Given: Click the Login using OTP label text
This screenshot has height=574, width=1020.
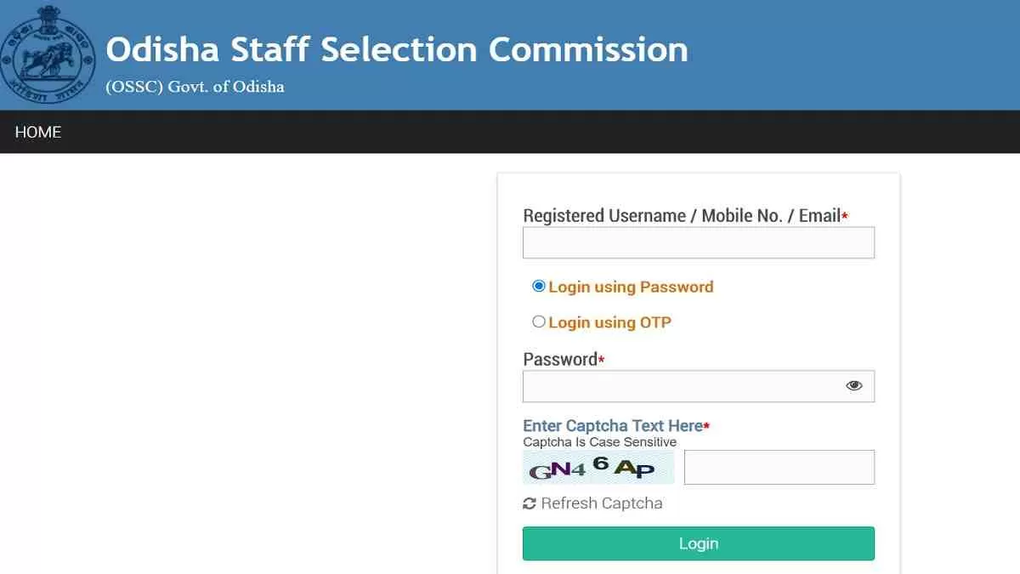Looking at the screenshot, I should [609, 322].
